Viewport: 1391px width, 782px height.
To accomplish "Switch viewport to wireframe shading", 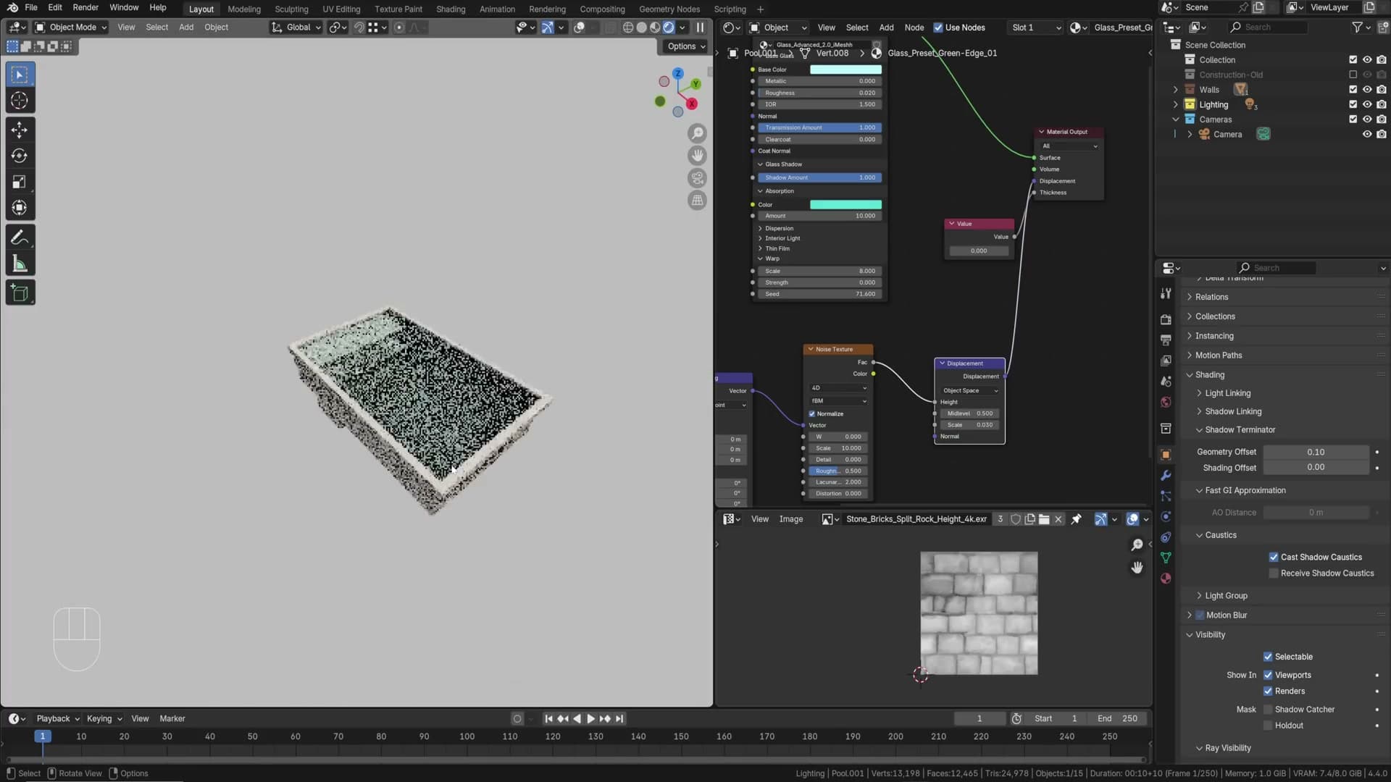I will click(627, 28).
